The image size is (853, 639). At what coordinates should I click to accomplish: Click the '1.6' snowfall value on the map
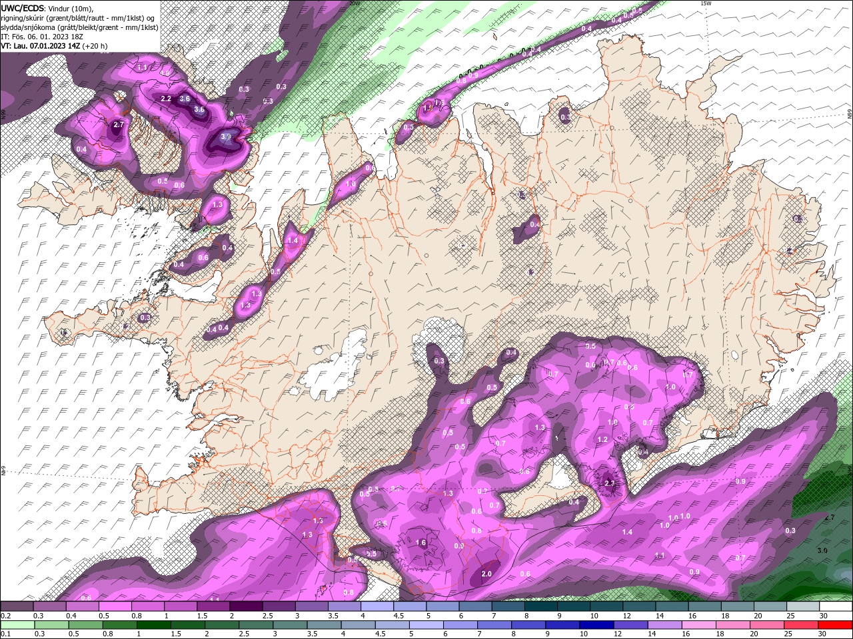[421, 542]
